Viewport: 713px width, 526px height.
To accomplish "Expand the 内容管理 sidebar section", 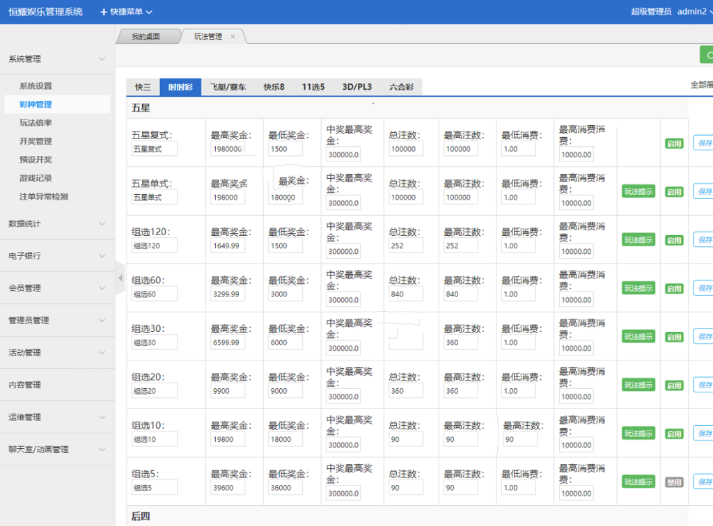I will pyautogui.click(x=57, y=385).
